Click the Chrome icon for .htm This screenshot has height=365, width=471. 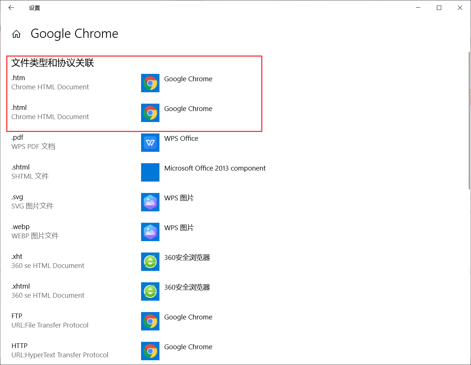point(150,83)
